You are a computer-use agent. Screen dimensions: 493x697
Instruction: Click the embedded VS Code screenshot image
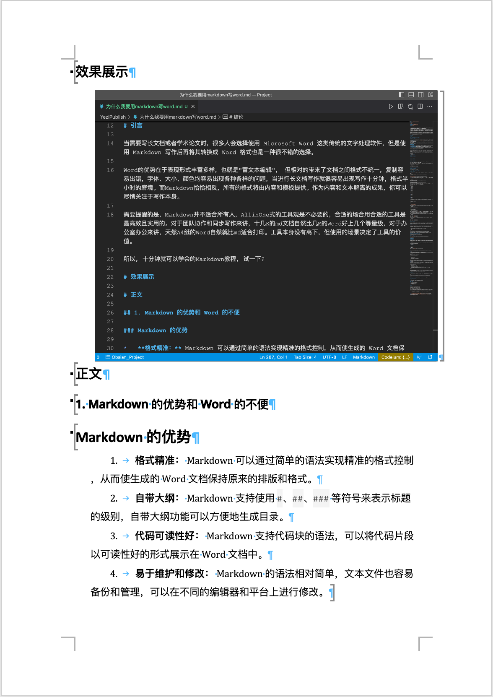click(266, 226)
